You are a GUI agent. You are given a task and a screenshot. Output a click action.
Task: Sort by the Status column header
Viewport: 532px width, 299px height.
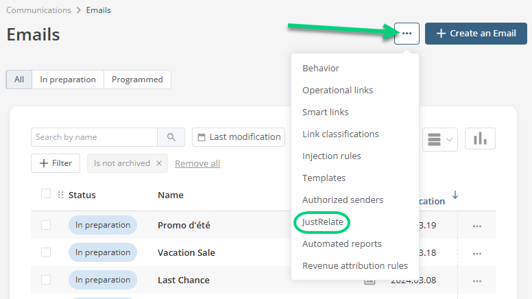(82, 195)
